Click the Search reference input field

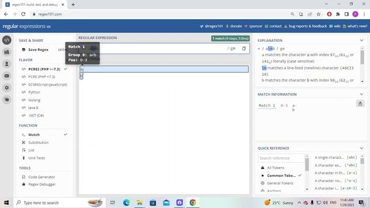281,158
